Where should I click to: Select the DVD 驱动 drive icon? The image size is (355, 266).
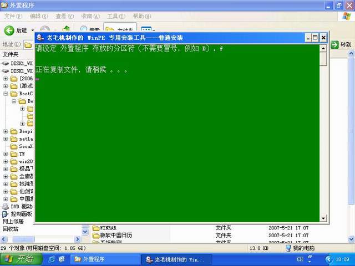point(5,206)
